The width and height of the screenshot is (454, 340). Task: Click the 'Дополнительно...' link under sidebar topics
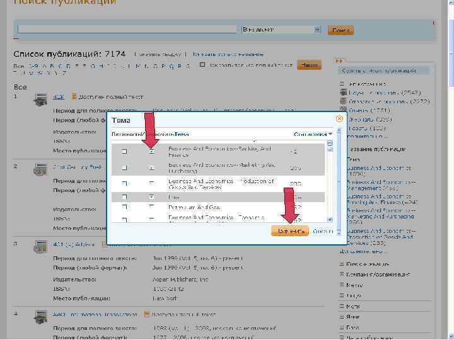(363, 252)
